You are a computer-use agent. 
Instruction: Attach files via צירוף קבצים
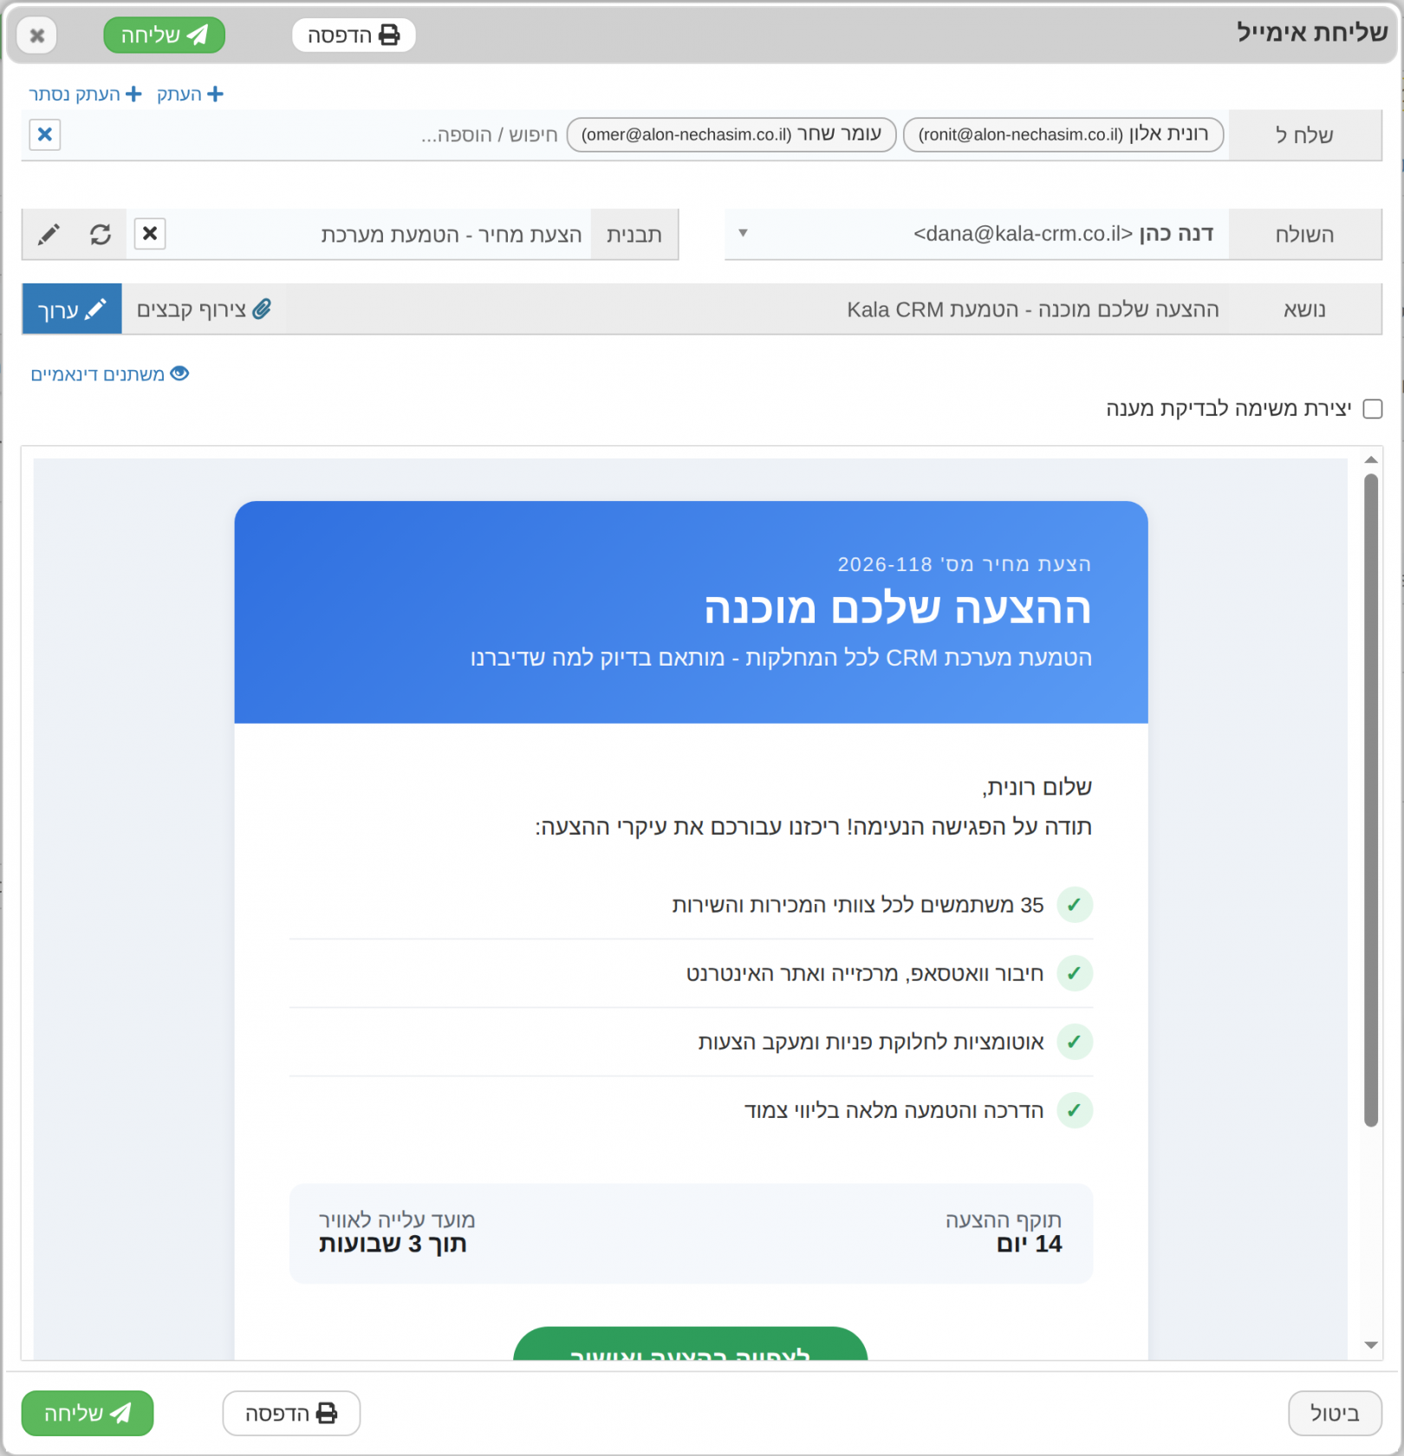click(x=204, y=309)
